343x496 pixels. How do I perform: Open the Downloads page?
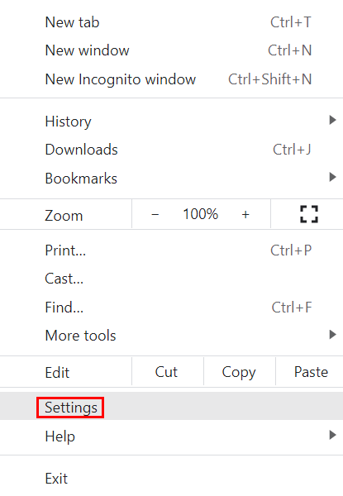point(171,150)
